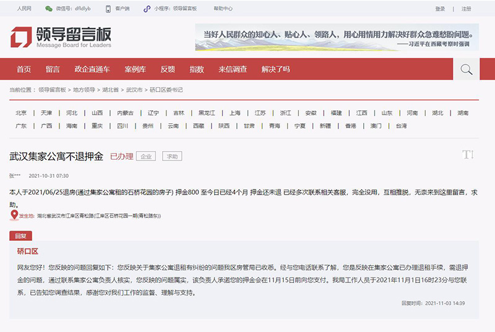
Task: Select 西藏 from the province list
Action: 198,126
